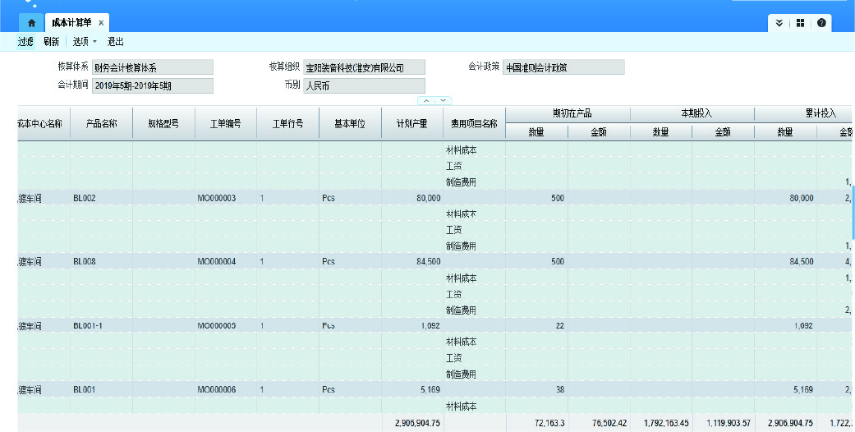Switch to the 成本计算单 tab
This screenshot has height=432, width=855.
pos(71,23)
